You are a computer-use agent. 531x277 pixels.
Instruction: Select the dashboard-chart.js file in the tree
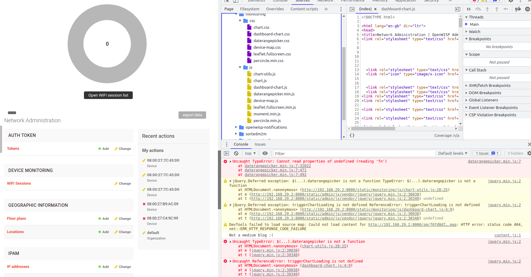tap(270, 87)
